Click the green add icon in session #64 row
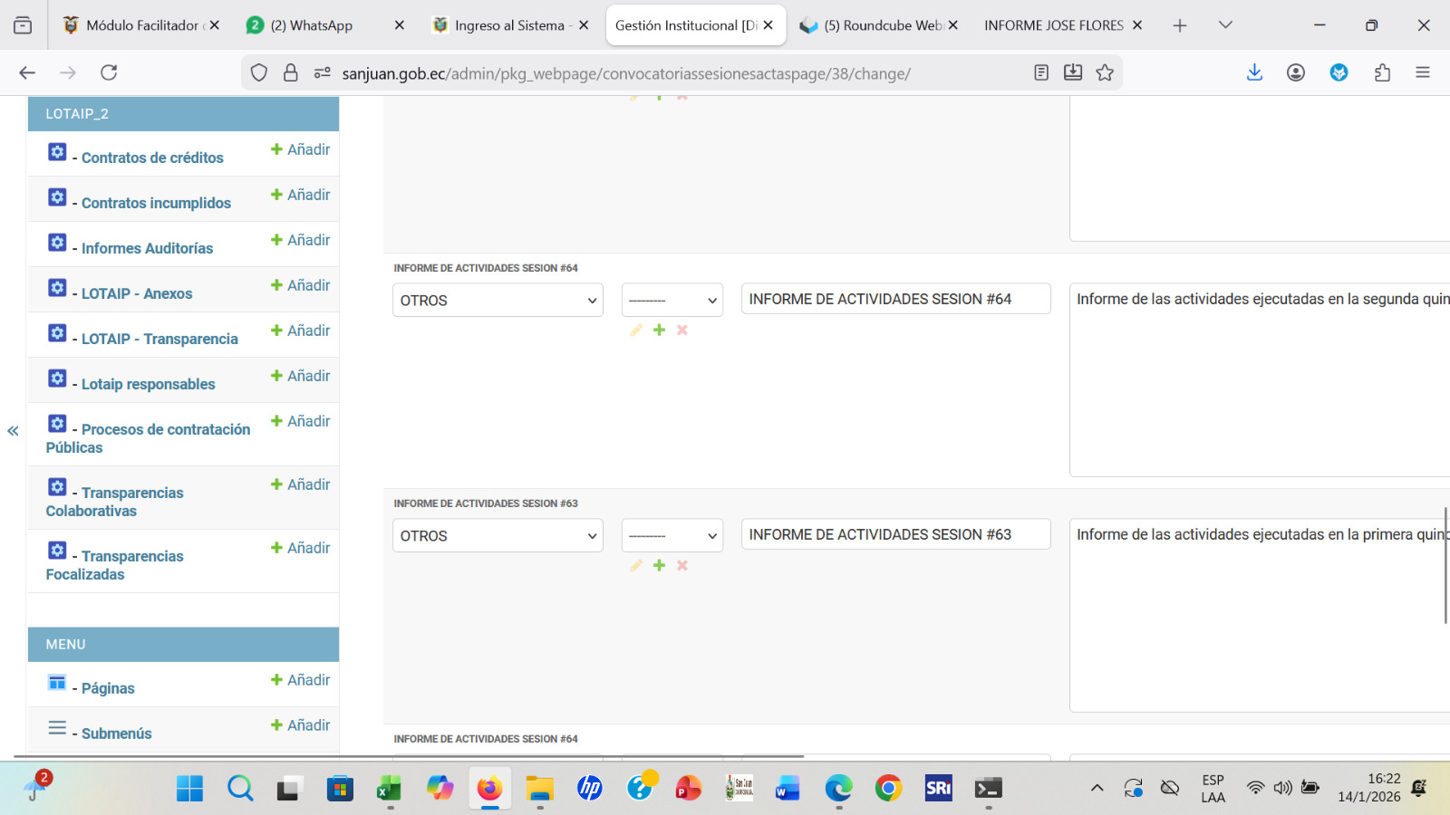This screenshot has width=1450, height=815. tap(659, 331)
